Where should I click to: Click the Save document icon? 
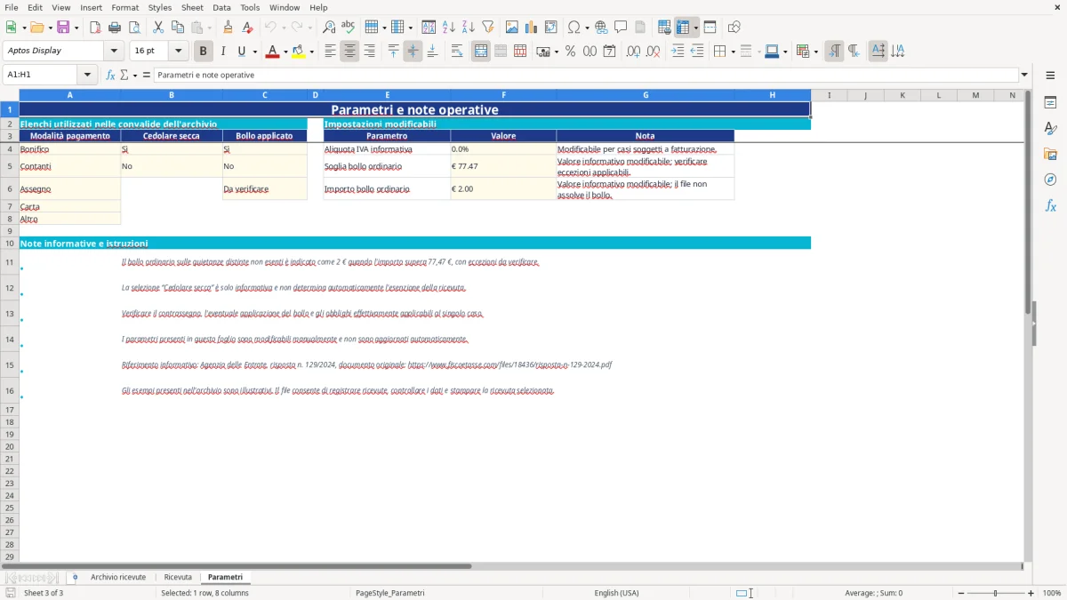pyautogui.click(x=63, y=27)
